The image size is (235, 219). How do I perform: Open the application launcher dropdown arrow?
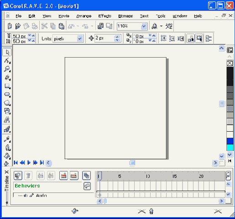[161, 27]
